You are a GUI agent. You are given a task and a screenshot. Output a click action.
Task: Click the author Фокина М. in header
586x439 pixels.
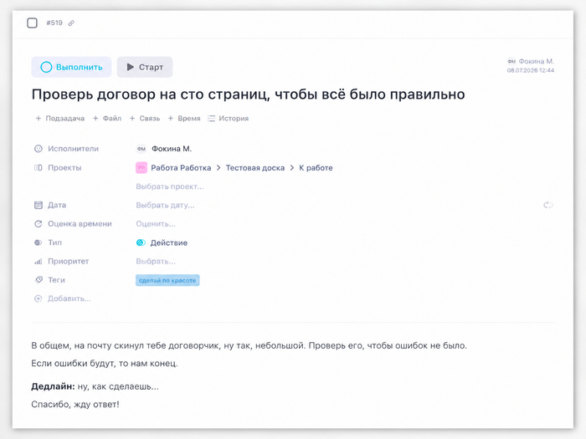(531, 61)
